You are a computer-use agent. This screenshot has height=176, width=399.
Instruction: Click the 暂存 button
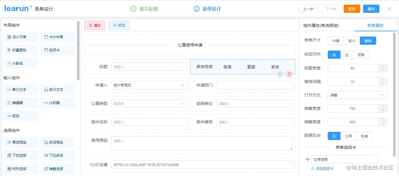click(352, 9)
